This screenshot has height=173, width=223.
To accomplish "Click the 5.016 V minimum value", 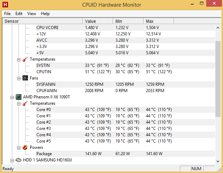I will point(122,53).
